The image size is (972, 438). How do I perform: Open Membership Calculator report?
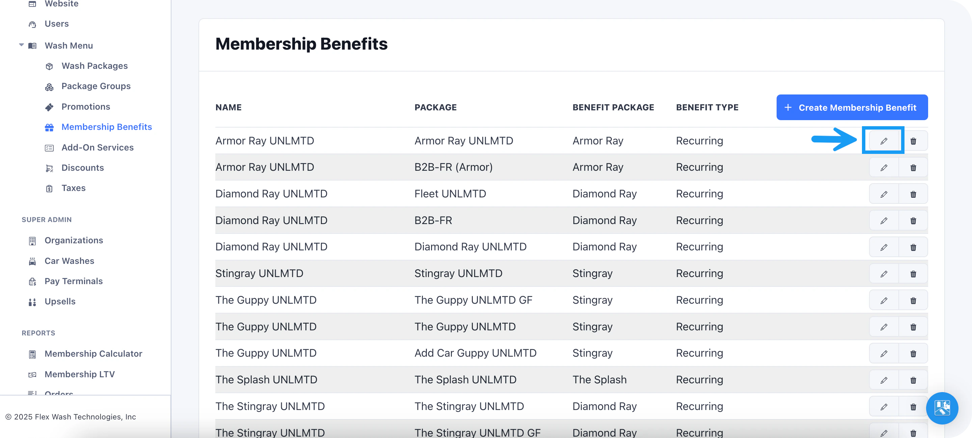point(93,354)
